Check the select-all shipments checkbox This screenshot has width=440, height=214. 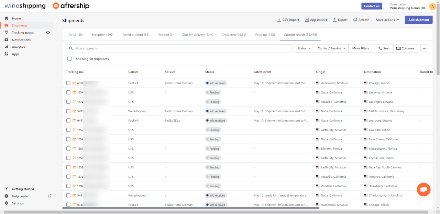[x=69, y=59]
